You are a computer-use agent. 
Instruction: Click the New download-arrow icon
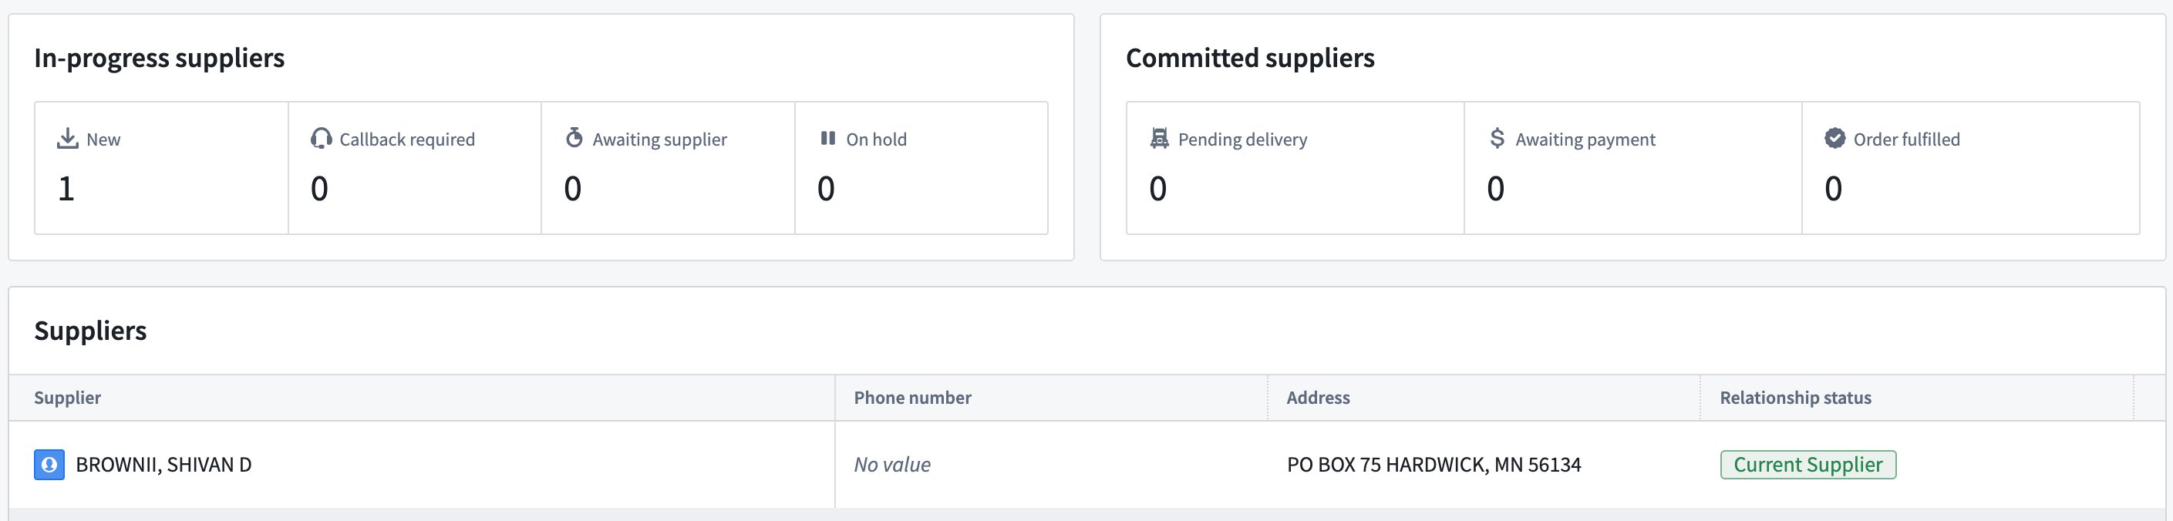point(68,139)
